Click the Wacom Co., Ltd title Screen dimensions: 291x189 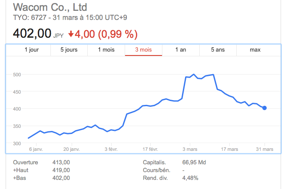50,7
